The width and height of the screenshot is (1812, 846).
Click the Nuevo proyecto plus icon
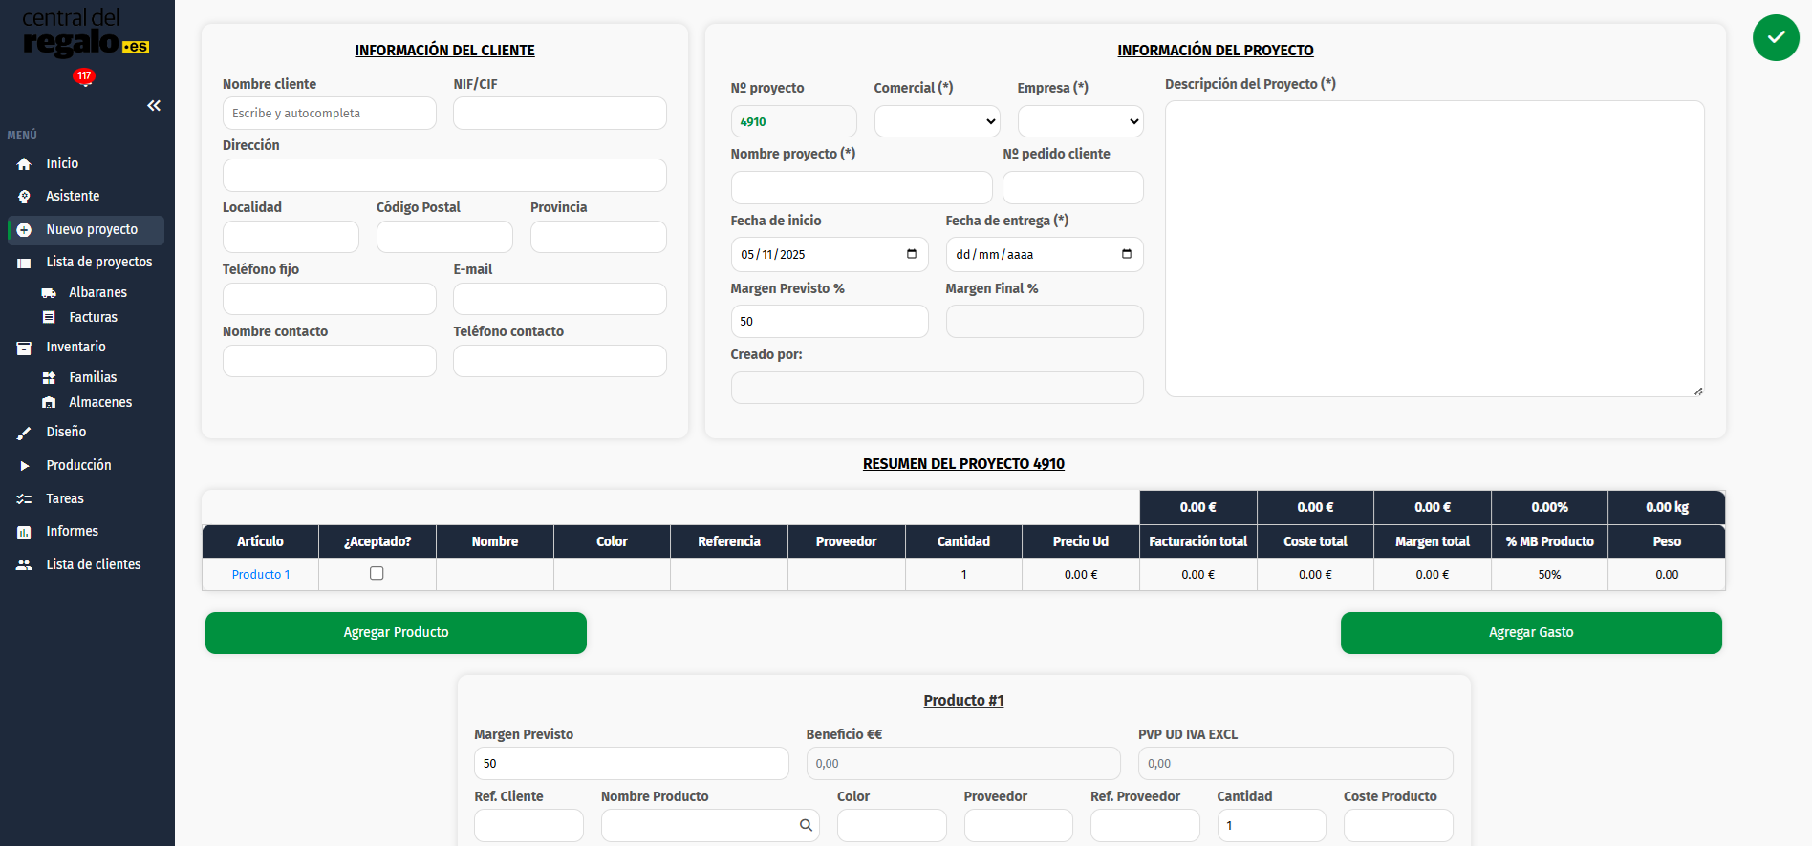24,230
